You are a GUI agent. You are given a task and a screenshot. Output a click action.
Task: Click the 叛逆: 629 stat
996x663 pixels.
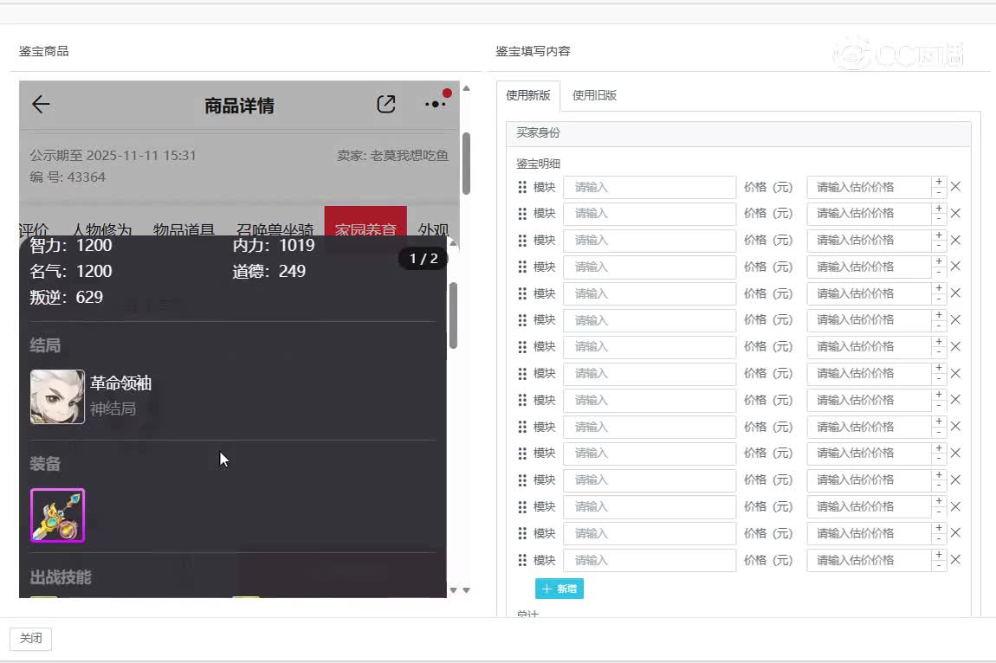tap(66, 297)
